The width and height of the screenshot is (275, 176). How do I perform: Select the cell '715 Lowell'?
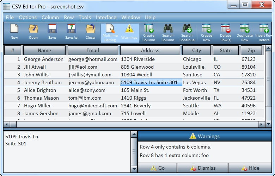tap(133, 113)
